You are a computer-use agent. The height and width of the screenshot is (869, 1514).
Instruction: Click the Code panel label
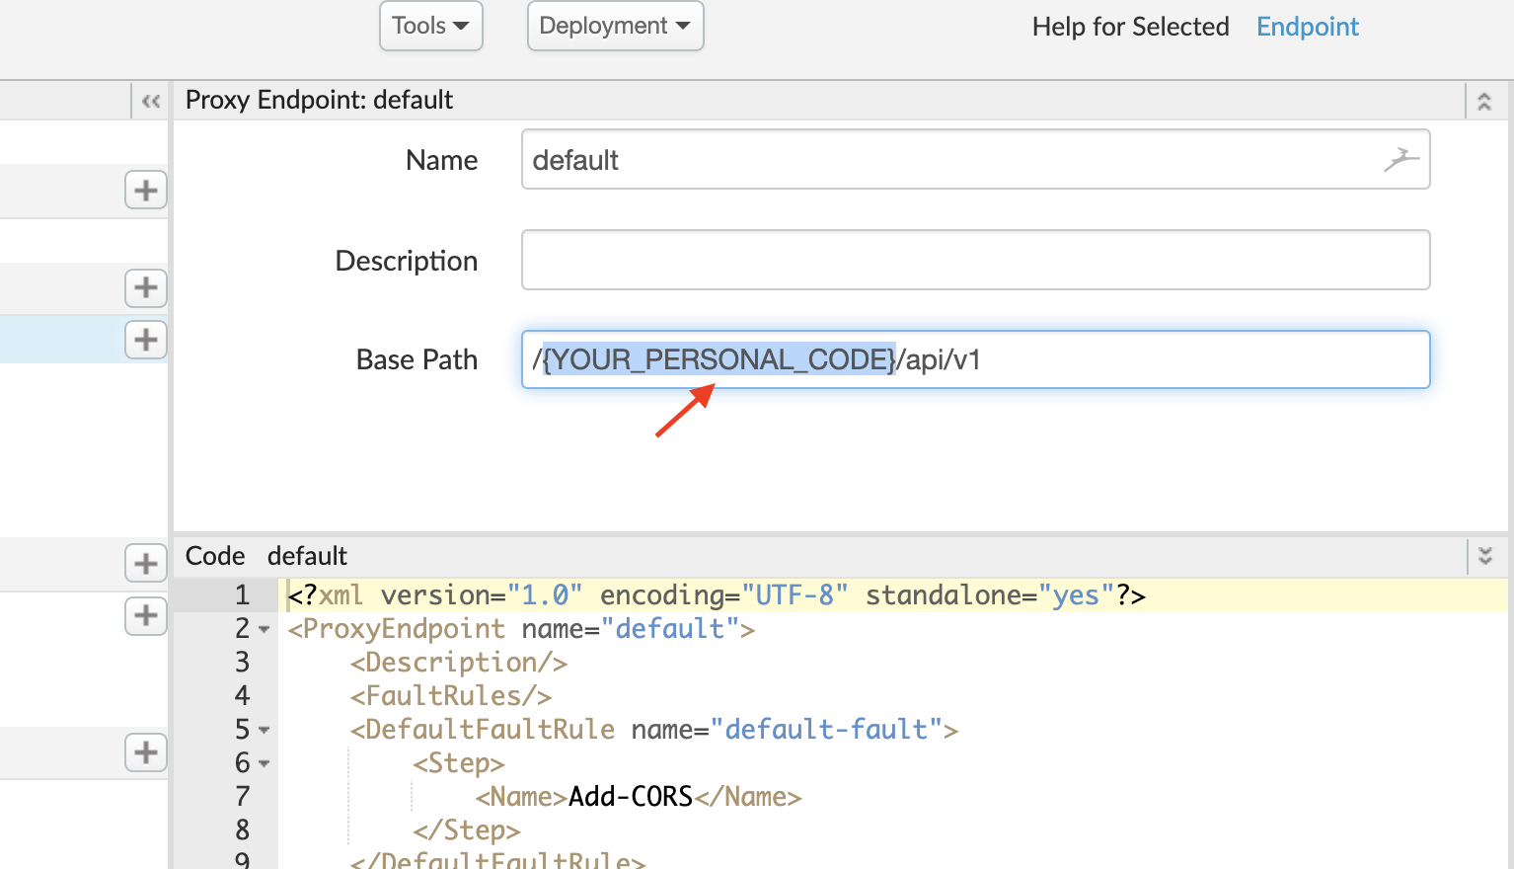point(215,556)
